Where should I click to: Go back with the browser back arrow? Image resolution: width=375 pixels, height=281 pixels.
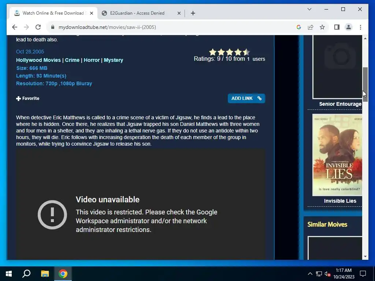(x=15, y=27)
